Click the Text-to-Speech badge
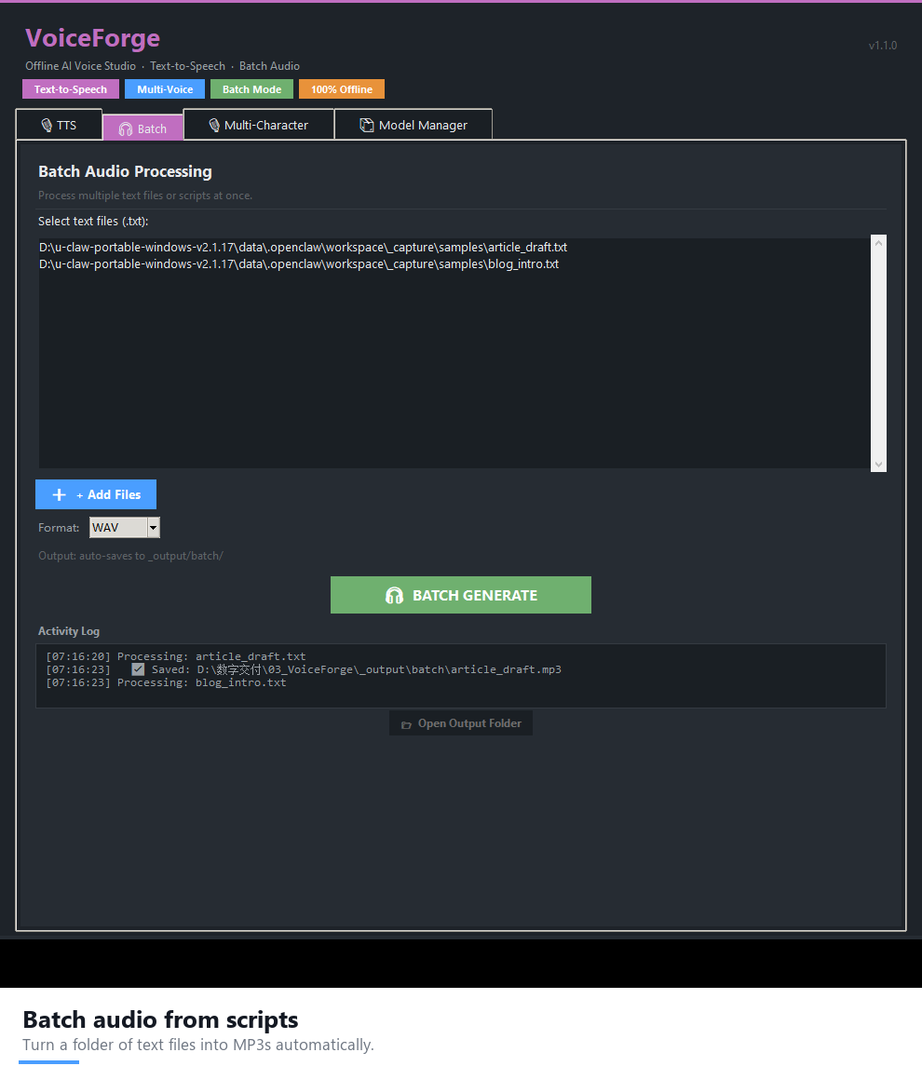 71,89
